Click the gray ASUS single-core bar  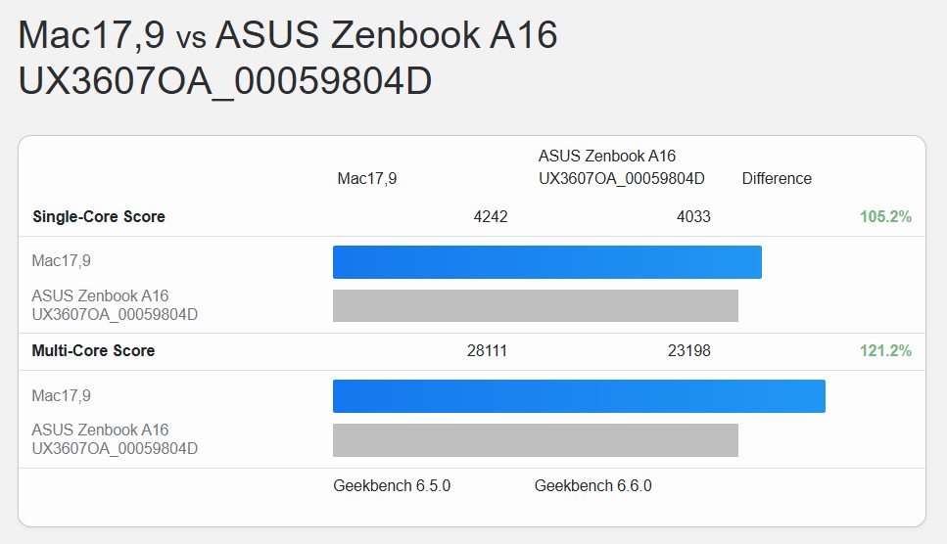(x=535, y=305)
